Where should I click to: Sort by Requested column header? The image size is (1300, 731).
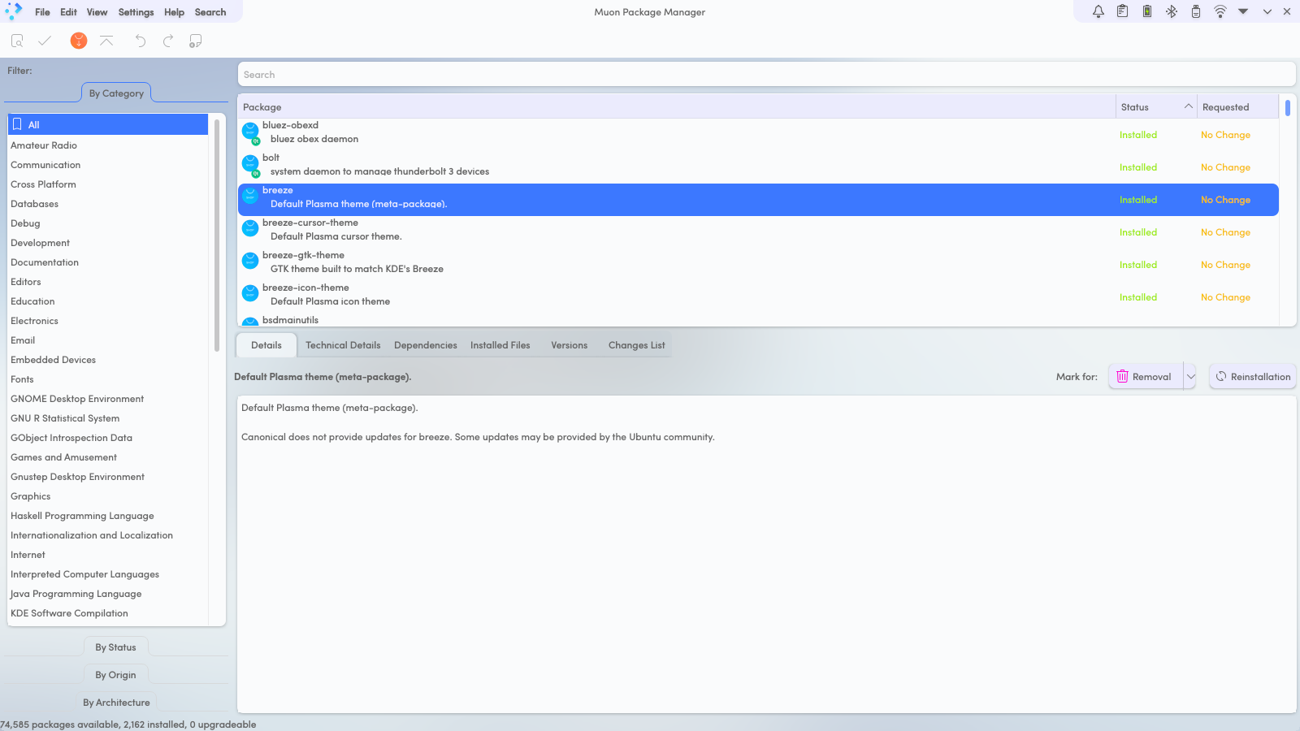pos(1237,107)
